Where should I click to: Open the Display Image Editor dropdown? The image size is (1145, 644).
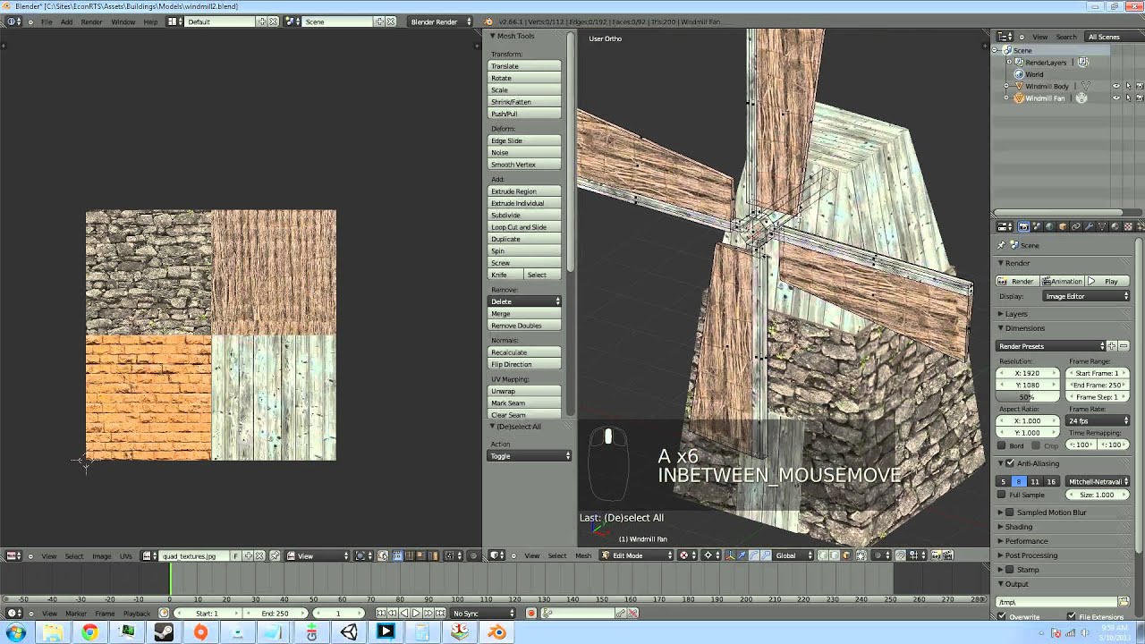pos(1087,296)
